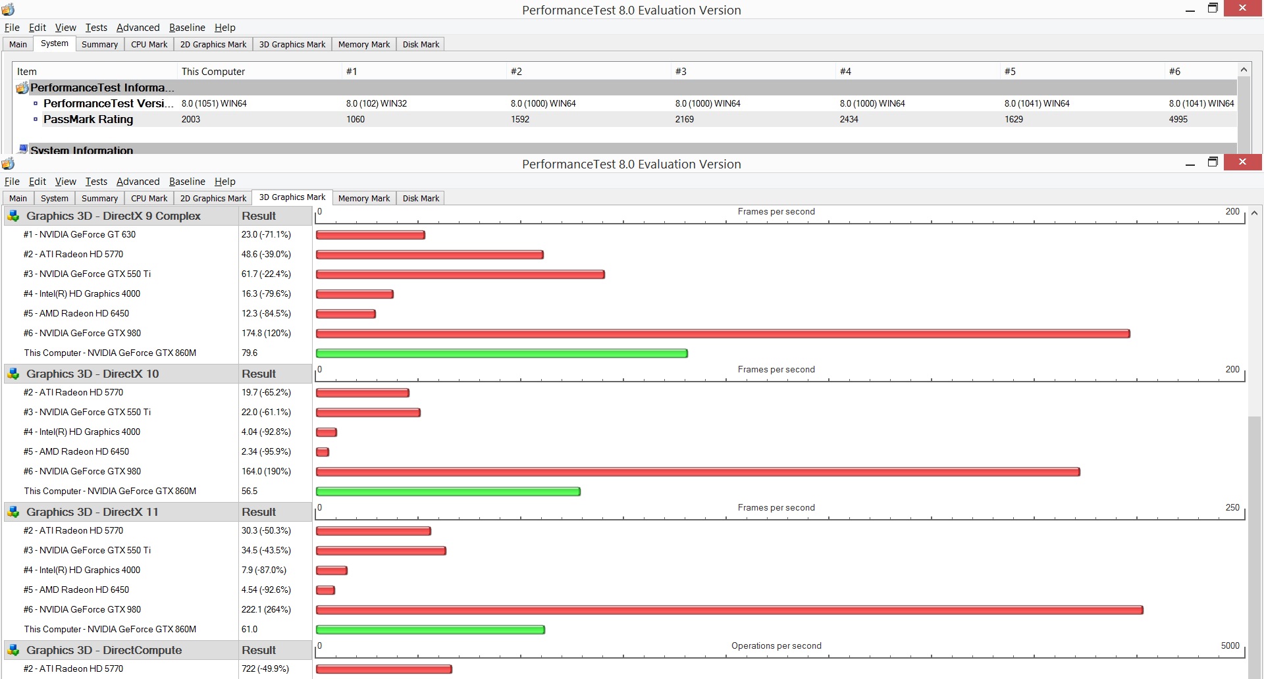Select the Memory Mark tab in the lower window
The image size is (1264, 679).
click(363, 198)
